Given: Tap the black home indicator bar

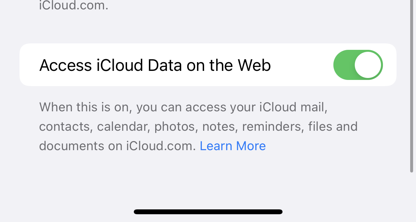Looking at the screenshot, I should [208, 212].
